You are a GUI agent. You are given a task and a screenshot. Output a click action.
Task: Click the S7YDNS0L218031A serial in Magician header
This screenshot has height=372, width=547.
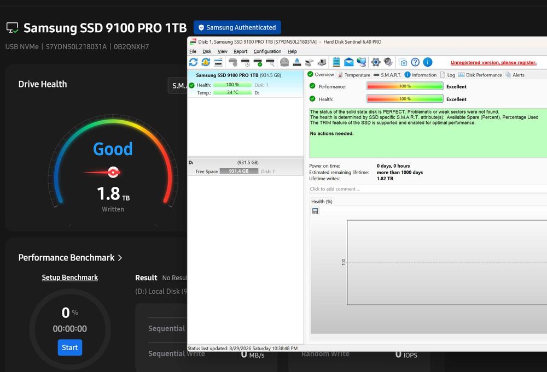(76, 46)
